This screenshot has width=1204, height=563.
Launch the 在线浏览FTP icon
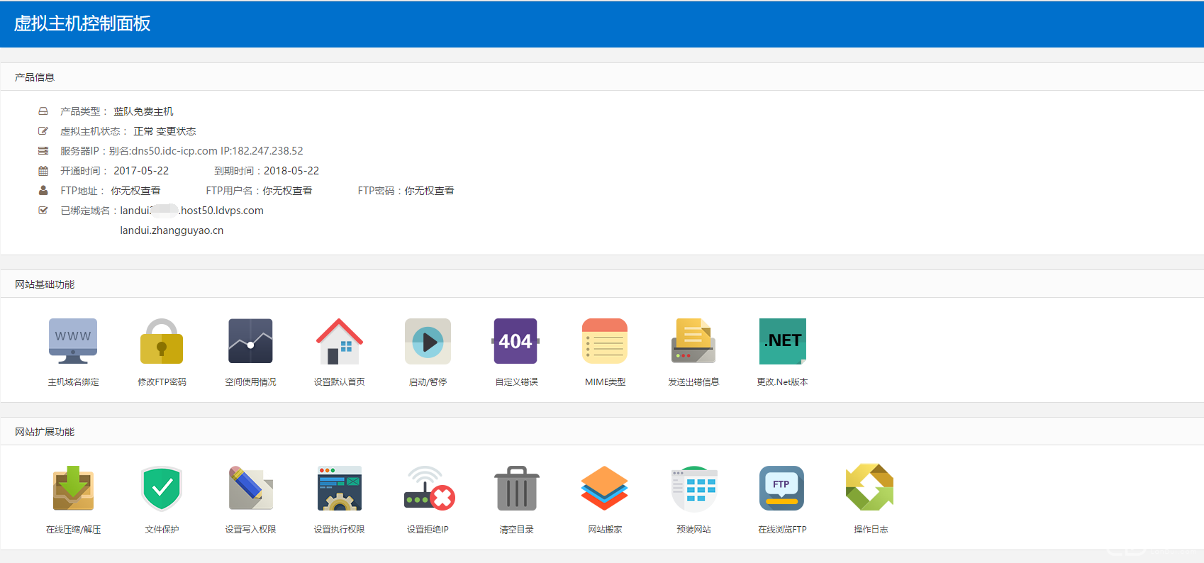point(782,489)
